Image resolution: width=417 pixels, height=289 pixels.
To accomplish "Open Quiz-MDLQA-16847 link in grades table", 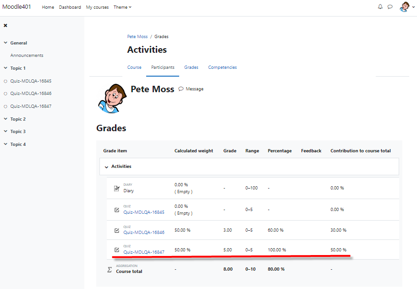I will point(144,252).
